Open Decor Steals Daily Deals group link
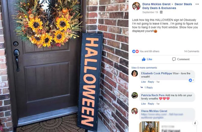This screenshot has height=132, width=202. coord(167,6)
